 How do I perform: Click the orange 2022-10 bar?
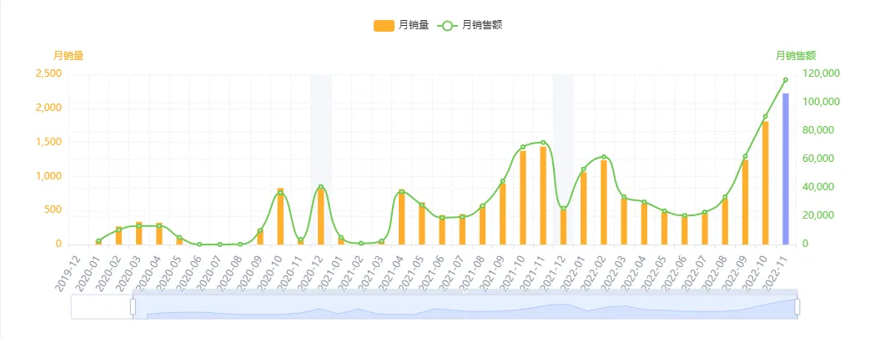point(765,183)
